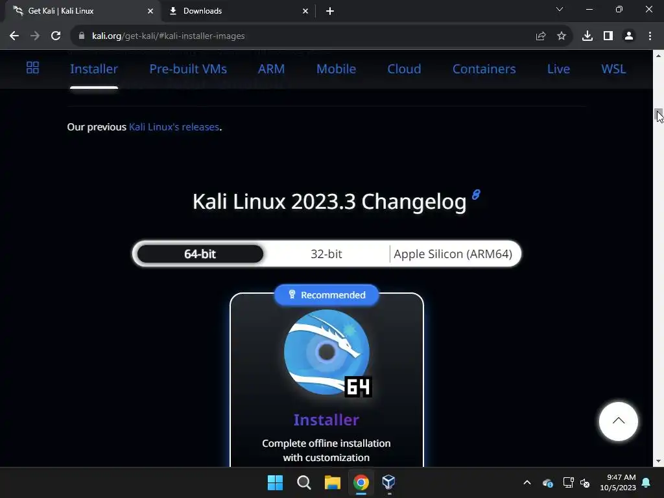Select the 64-bit architecture option
Image resolution: width=664 pixels, height=498 pixels.
point(200,254)
